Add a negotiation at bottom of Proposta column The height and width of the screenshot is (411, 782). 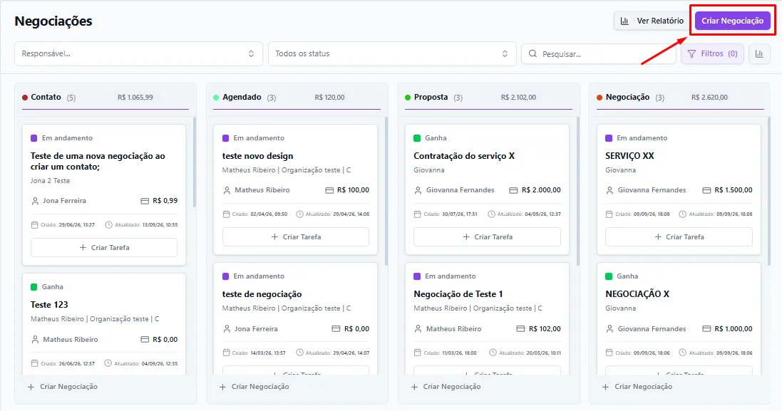coord(446,387)
